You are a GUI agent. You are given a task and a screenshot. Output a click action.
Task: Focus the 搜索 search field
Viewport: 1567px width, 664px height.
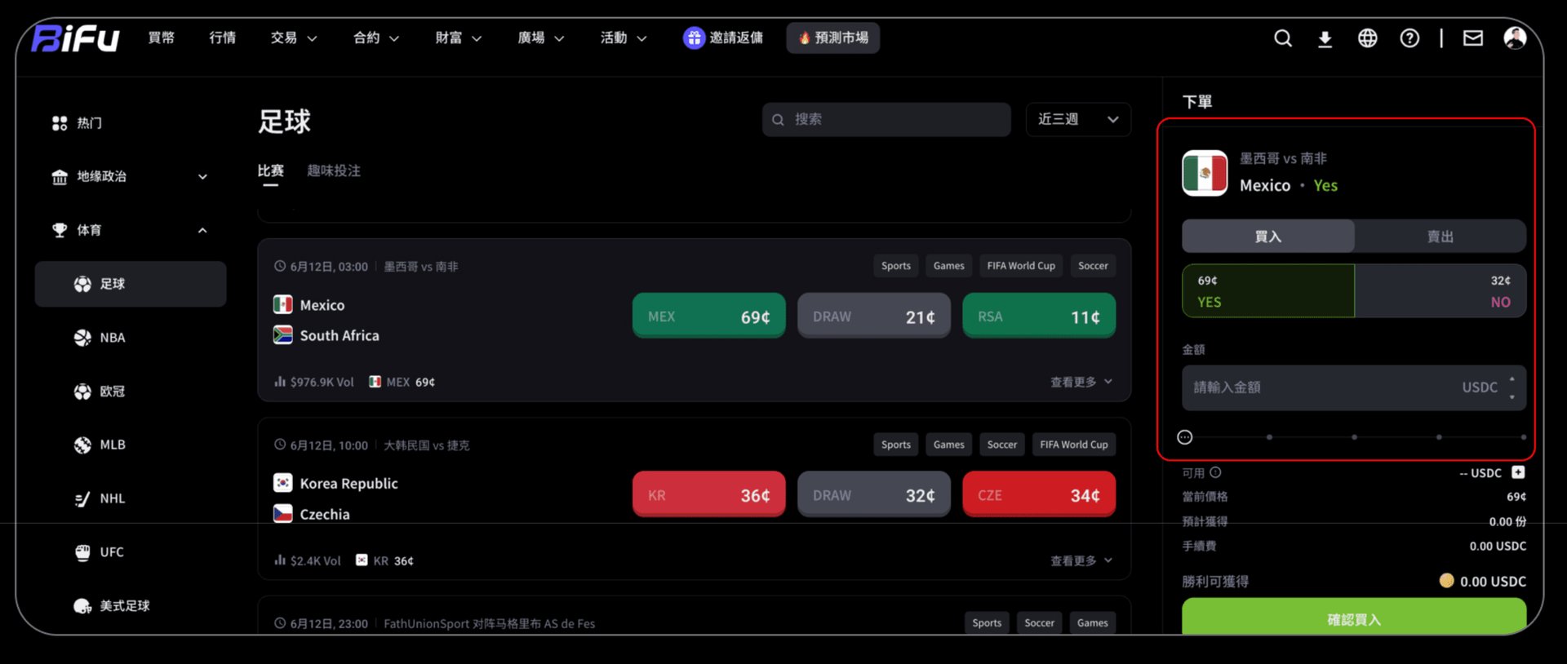[x=886, y=119]
